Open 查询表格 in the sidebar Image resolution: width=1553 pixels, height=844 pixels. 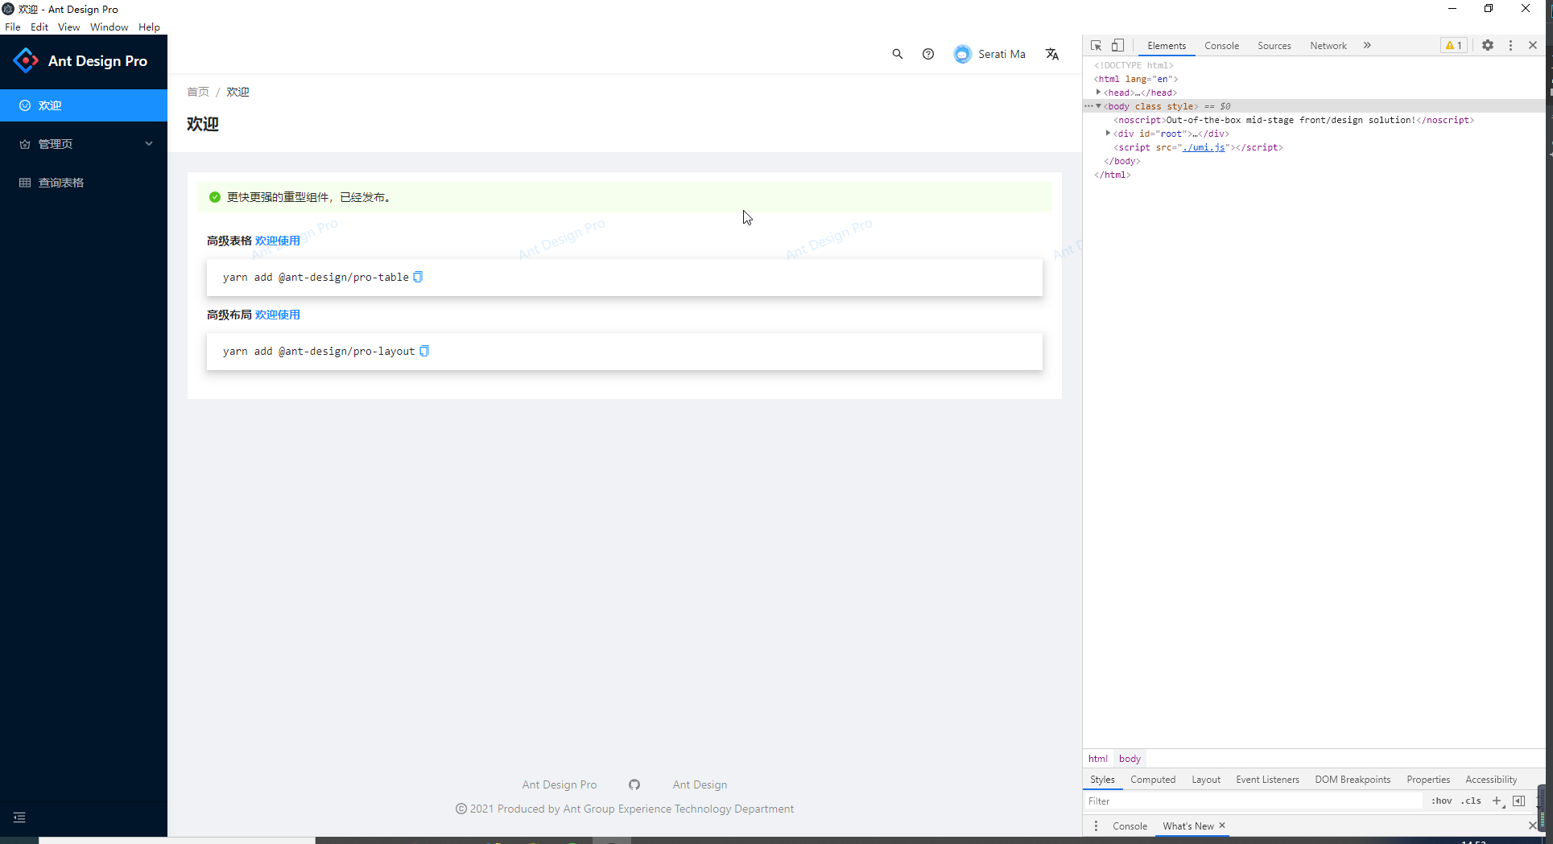[x=84, y=183]
